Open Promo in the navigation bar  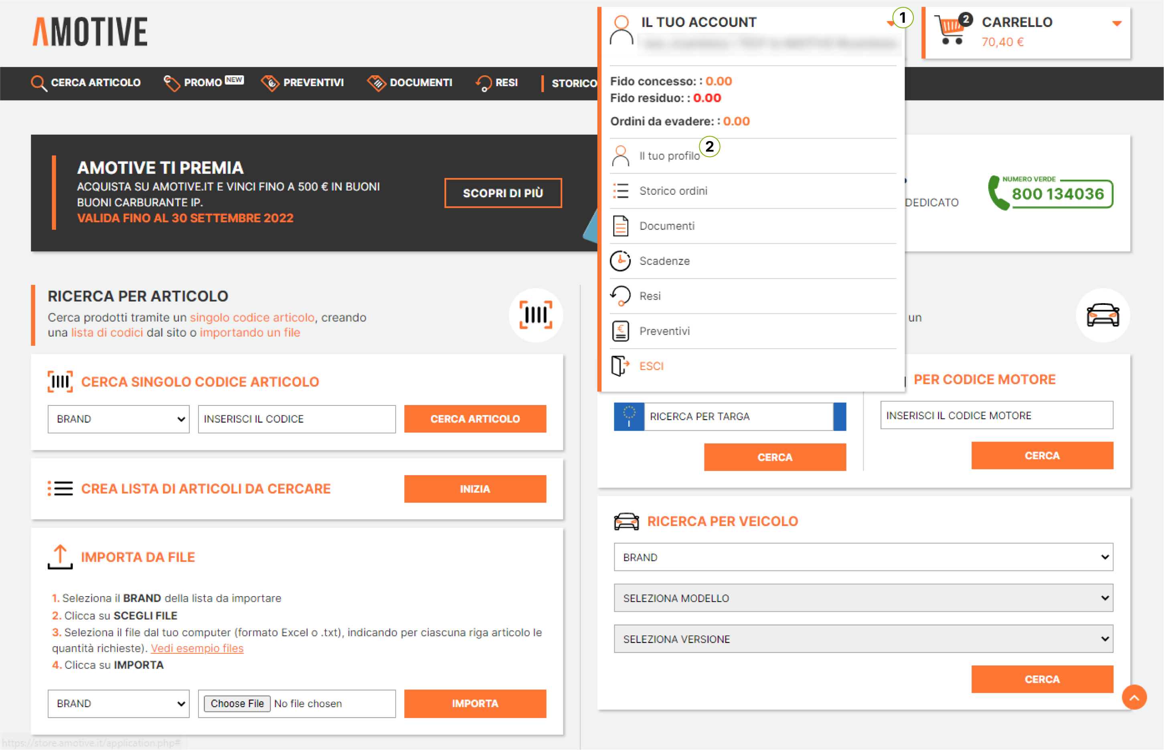pyautogui.click(x=202, y=83)
